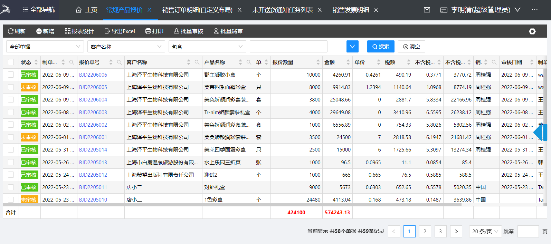Click the 跳至 page number input field
Screen dimensions: 551x244
pos(528,231)
